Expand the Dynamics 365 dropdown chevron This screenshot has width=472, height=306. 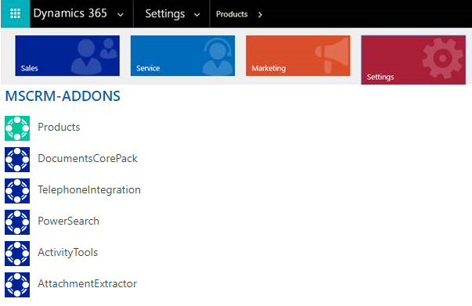coord(121,15)
